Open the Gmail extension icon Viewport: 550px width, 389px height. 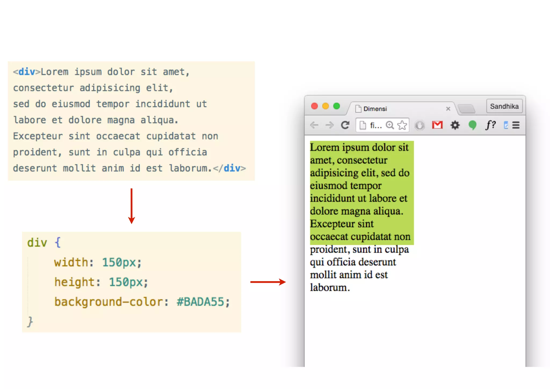pyautogui.click(x=437, y=125)
